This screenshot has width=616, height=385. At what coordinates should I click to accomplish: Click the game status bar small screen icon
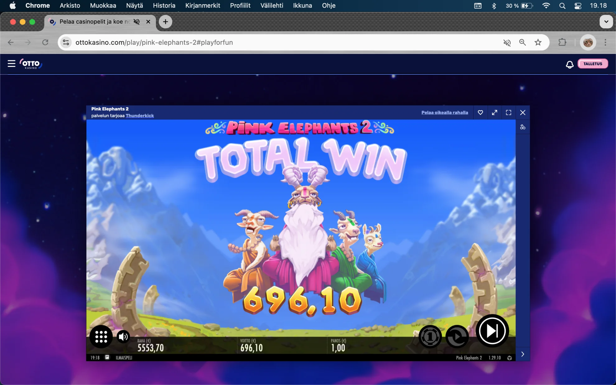pyautogui.click(x=107, y=357)
